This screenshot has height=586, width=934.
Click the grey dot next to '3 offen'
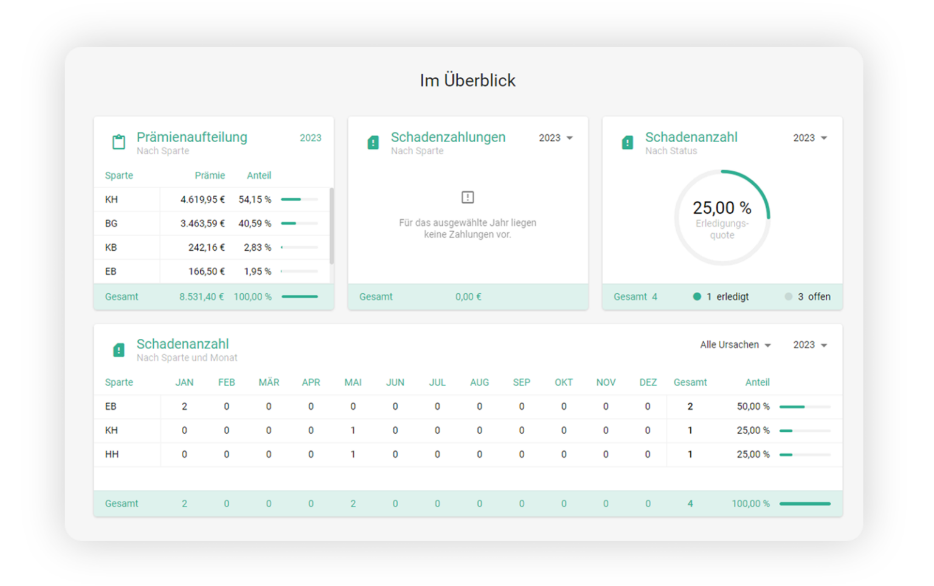789,297
